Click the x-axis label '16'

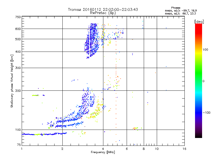(184, 149)
